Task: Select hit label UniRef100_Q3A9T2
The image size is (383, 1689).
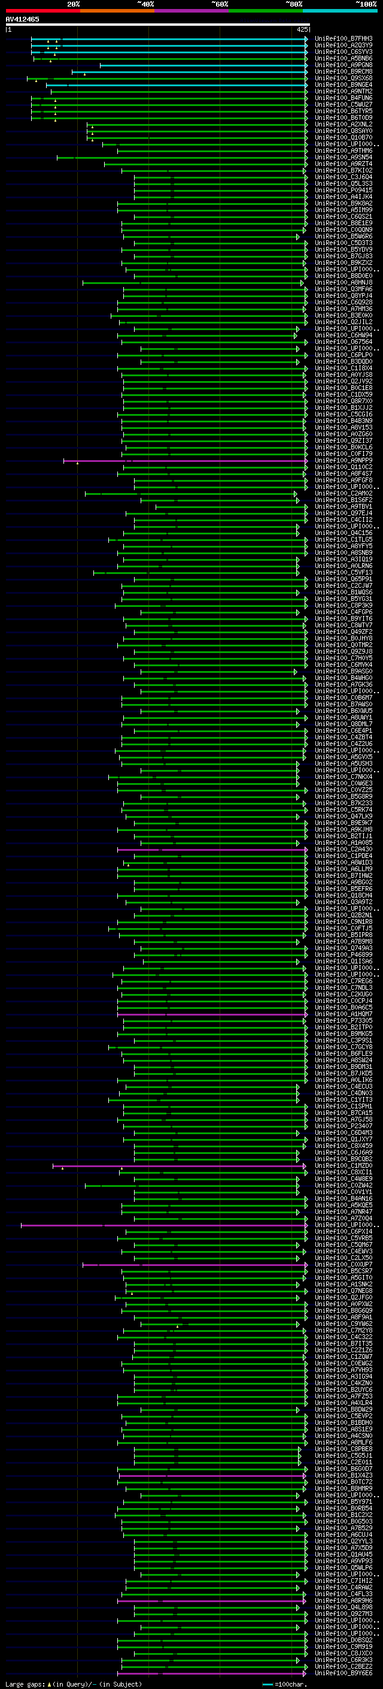Action: (344, 902)
